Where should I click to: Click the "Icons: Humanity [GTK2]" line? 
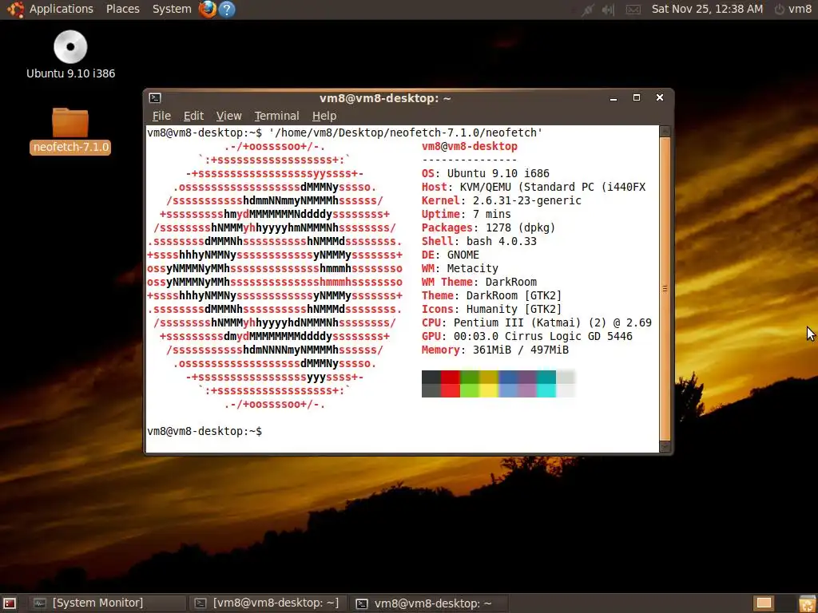(x=491, y=309)
